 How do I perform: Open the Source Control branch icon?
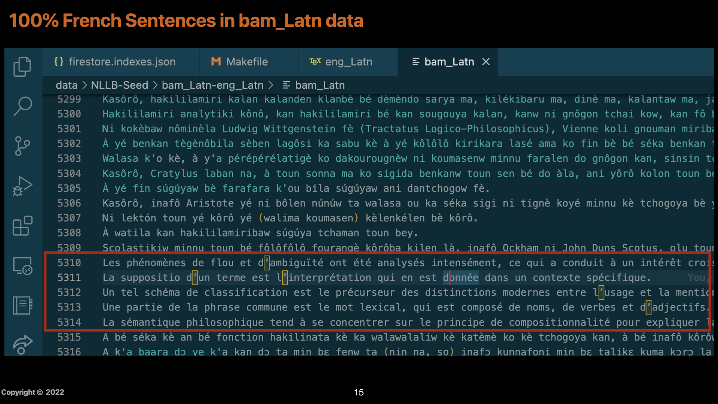pyautogui.click(x=22, y=146)
